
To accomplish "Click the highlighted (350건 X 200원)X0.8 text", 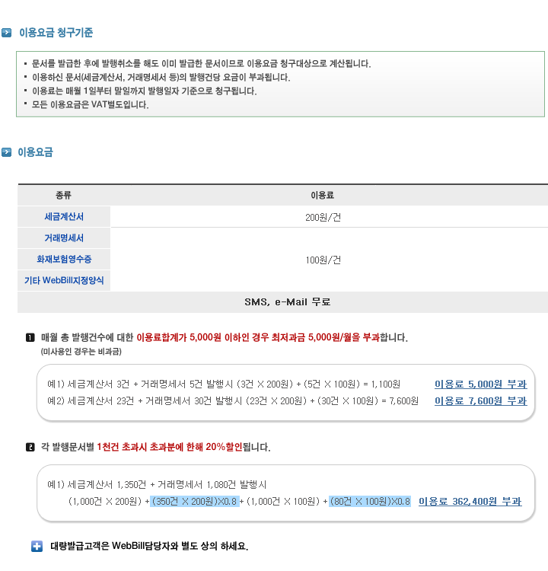I will 195,502.
